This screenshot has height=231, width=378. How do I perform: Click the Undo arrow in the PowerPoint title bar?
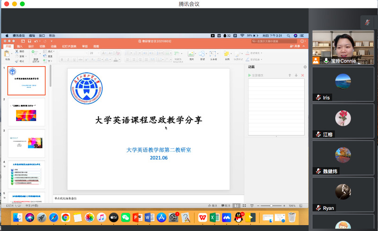click(x=35, y=41)
